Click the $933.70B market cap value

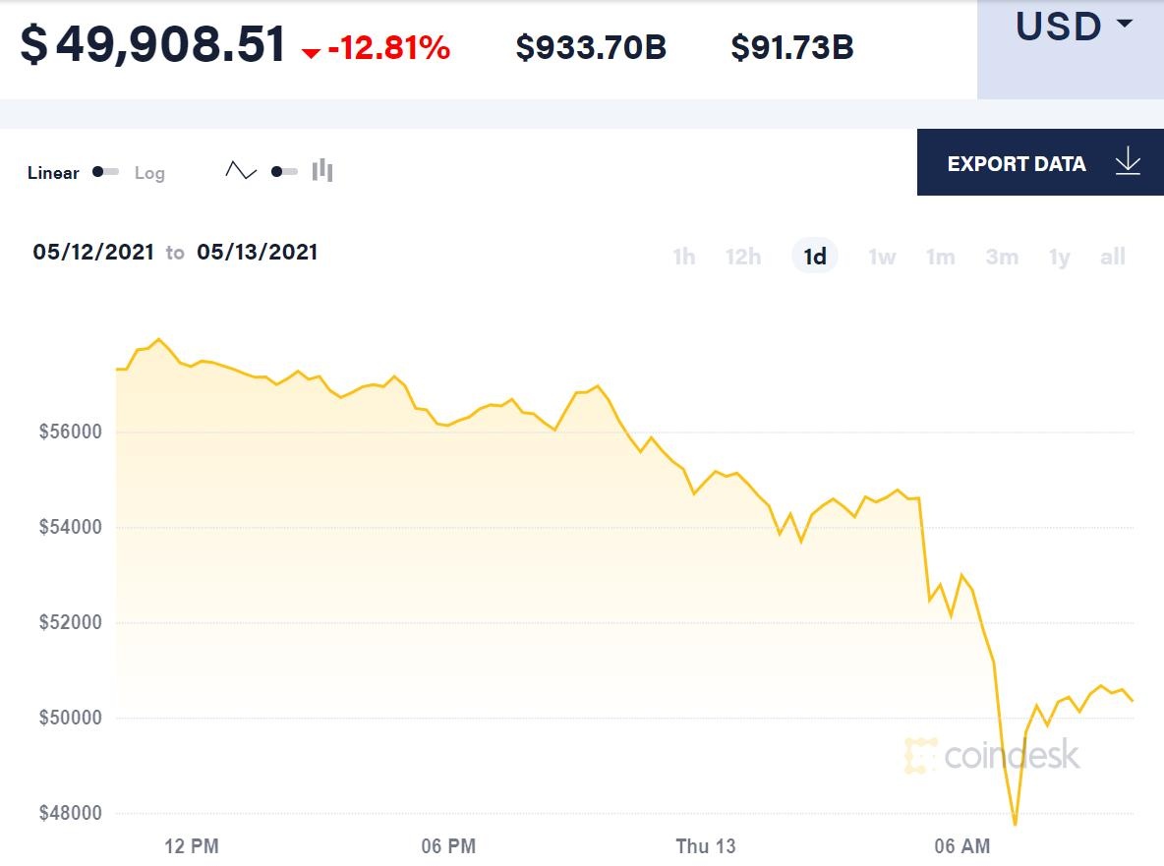(591, 46)
